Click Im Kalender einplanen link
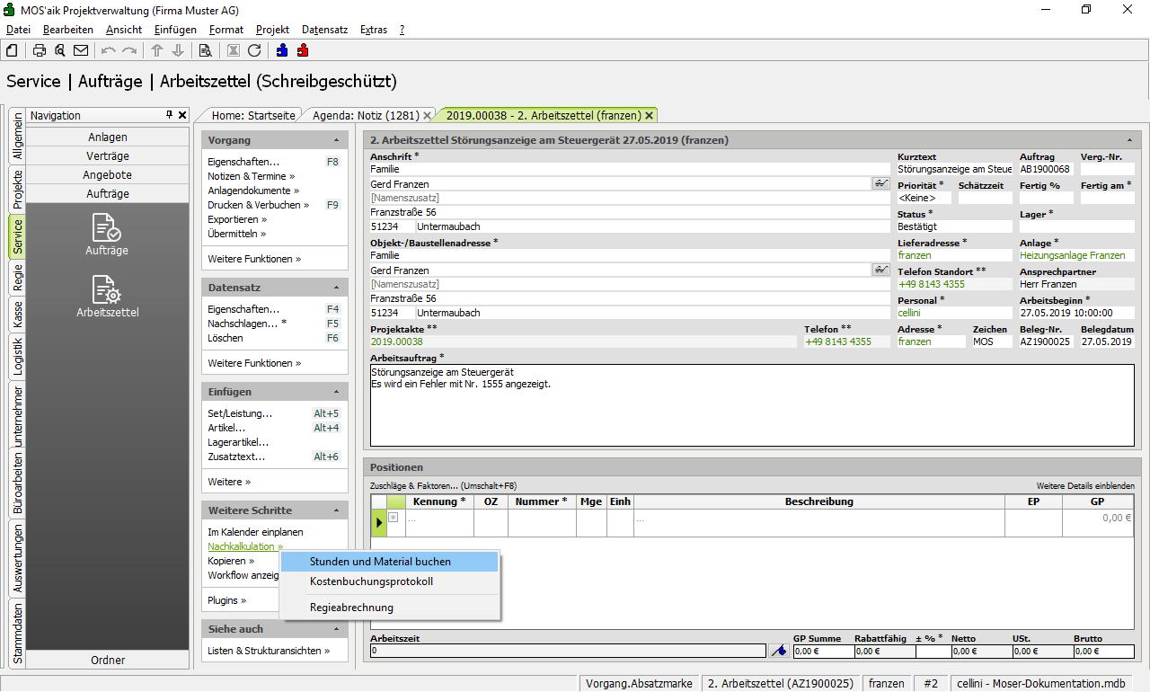The height and width of the screenshot is (692, 1150). click(255, 532)
